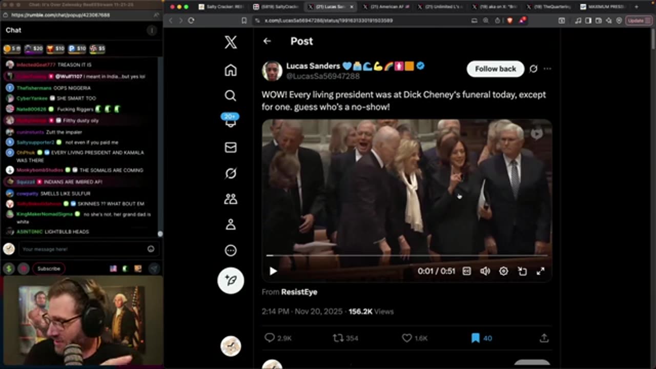Toggle video picture-in-picture
This screenshot has height=369, width=656.
tap(522, 271)
